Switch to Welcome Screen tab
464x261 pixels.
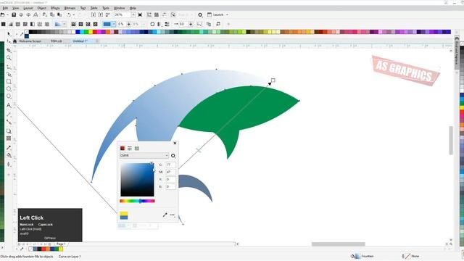tap(30, 41)
